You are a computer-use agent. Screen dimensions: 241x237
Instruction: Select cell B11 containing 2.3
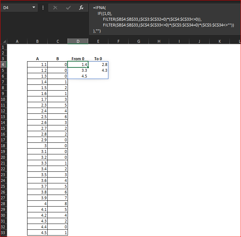tap(37, 105)
